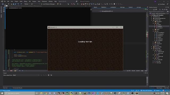
Task: Expand the Decryption folder under Header Files
Action: 153,22
